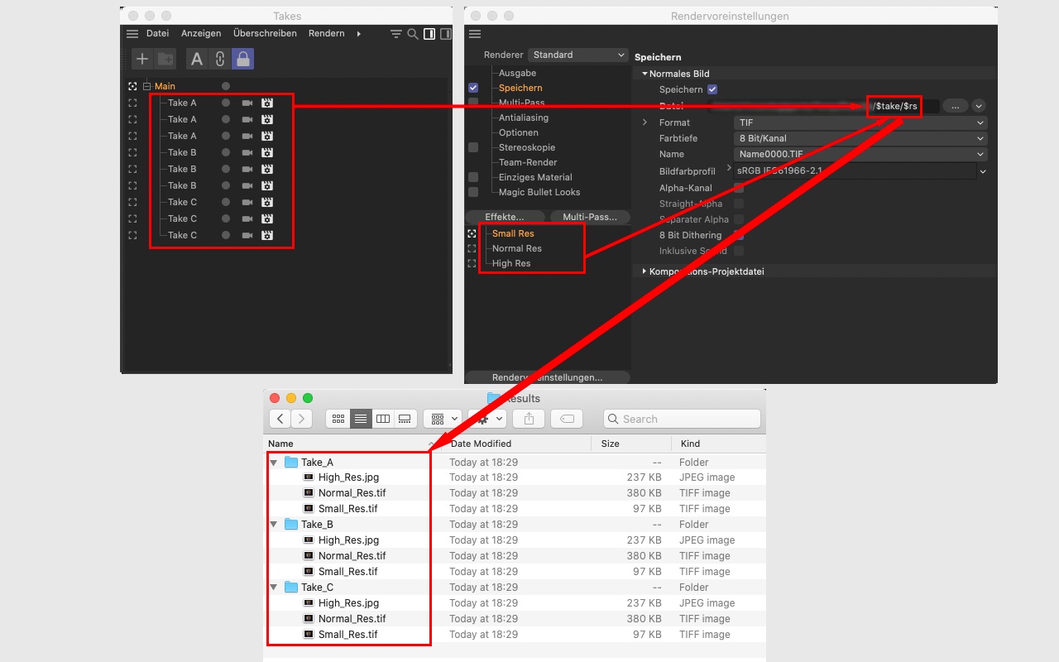Screen dimensions: 1059x662
Task: Enable the Stereoskopie checkbox
Action: pyautogui.click(x=473, y=147)
